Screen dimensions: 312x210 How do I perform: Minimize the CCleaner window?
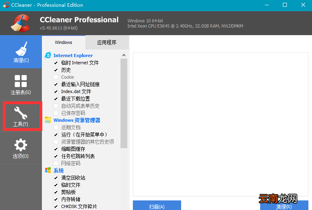point(267,5)
